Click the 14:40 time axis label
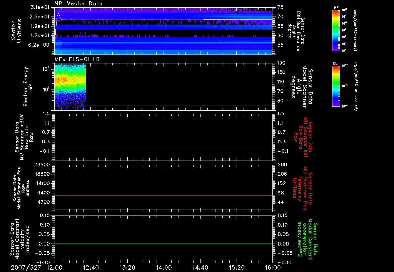 (200, 267)
